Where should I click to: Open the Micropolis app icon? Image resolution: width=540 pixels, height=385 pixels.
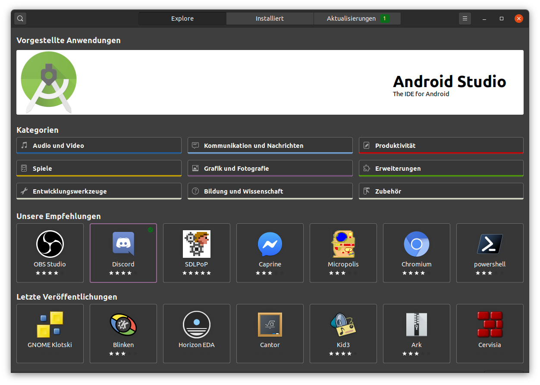pyautogui.click(x=343, y=244)
